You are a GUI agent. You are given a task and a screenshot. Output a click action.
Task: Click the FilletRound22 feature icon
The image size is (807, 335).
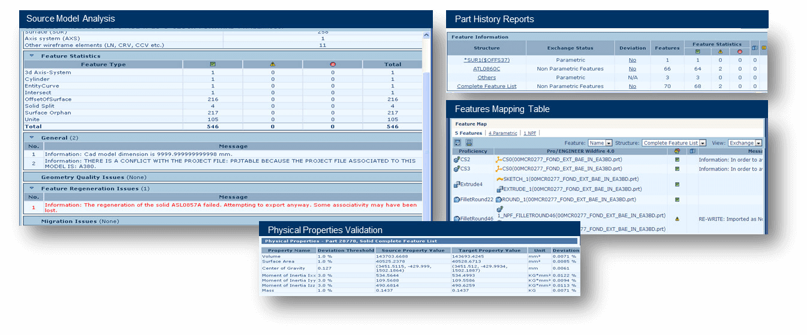point(457,200)
